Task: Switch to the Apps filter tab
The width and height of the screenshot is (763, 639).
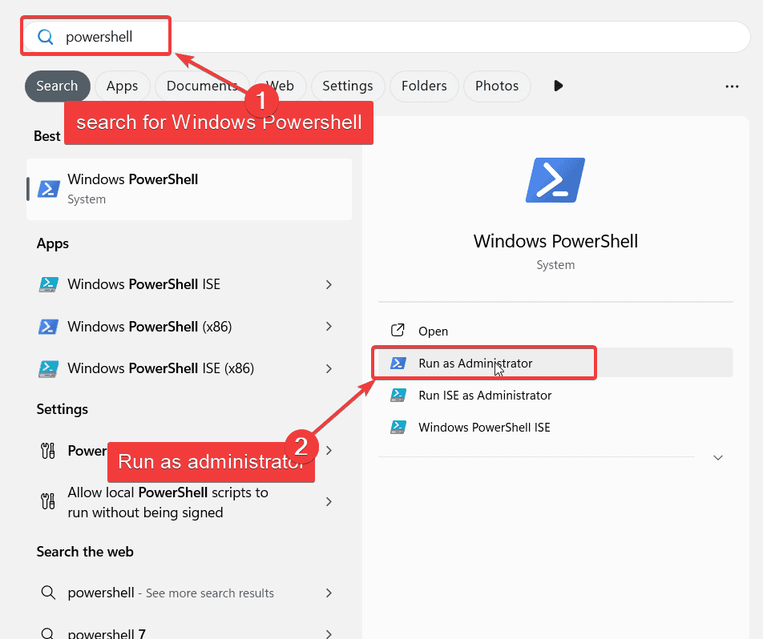Action: pyautogui.click(x=122, y=86)
